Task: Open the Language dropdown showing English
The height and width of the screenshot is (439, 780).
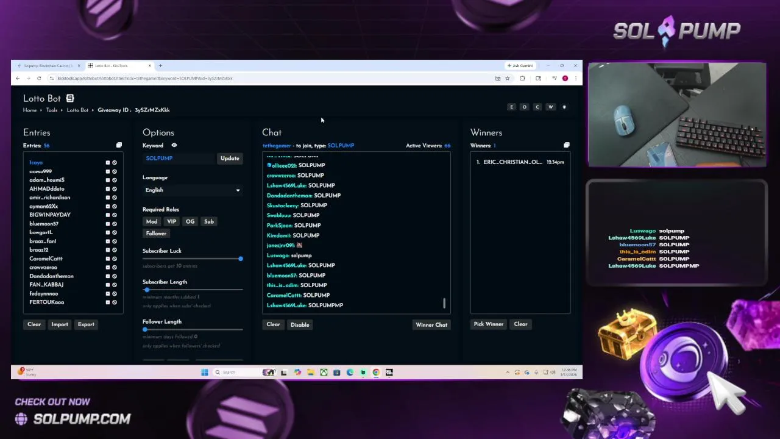Action: pyautogui.click(x=193, y=190)
